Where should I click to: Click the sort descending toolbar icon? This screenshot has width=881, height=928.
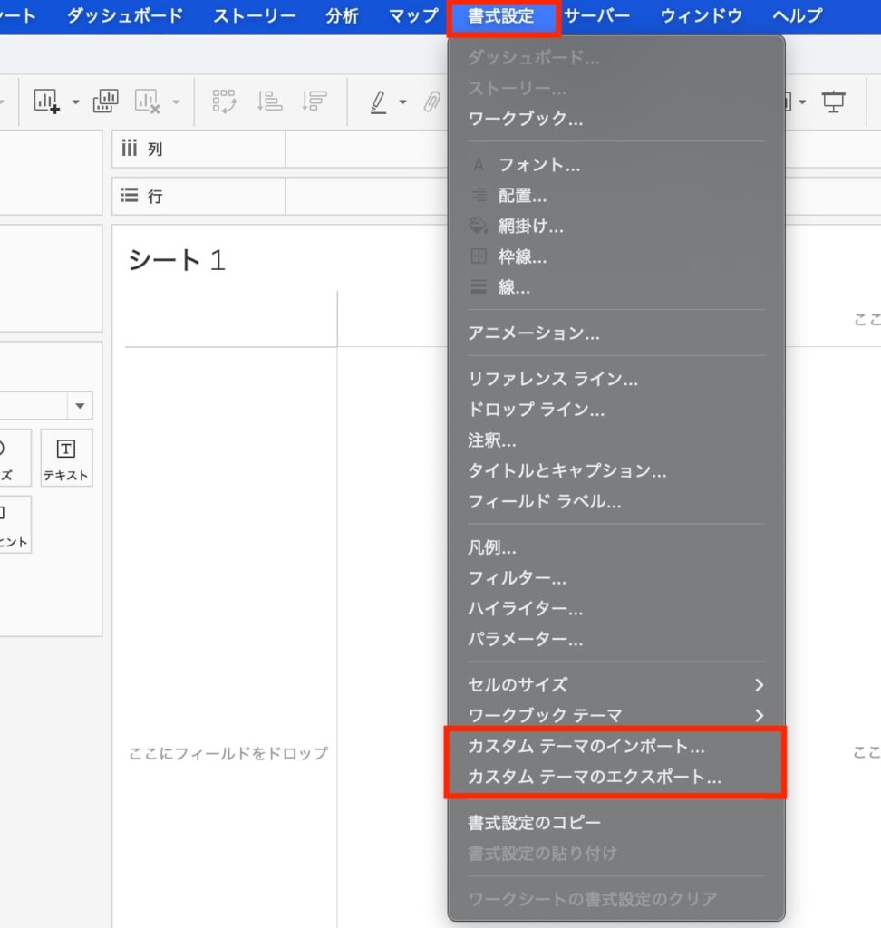[x=314, y=101]
